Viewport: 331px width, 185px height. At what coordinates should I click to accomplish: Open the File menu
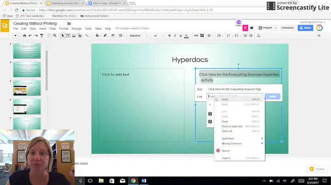tap(16, 28)
